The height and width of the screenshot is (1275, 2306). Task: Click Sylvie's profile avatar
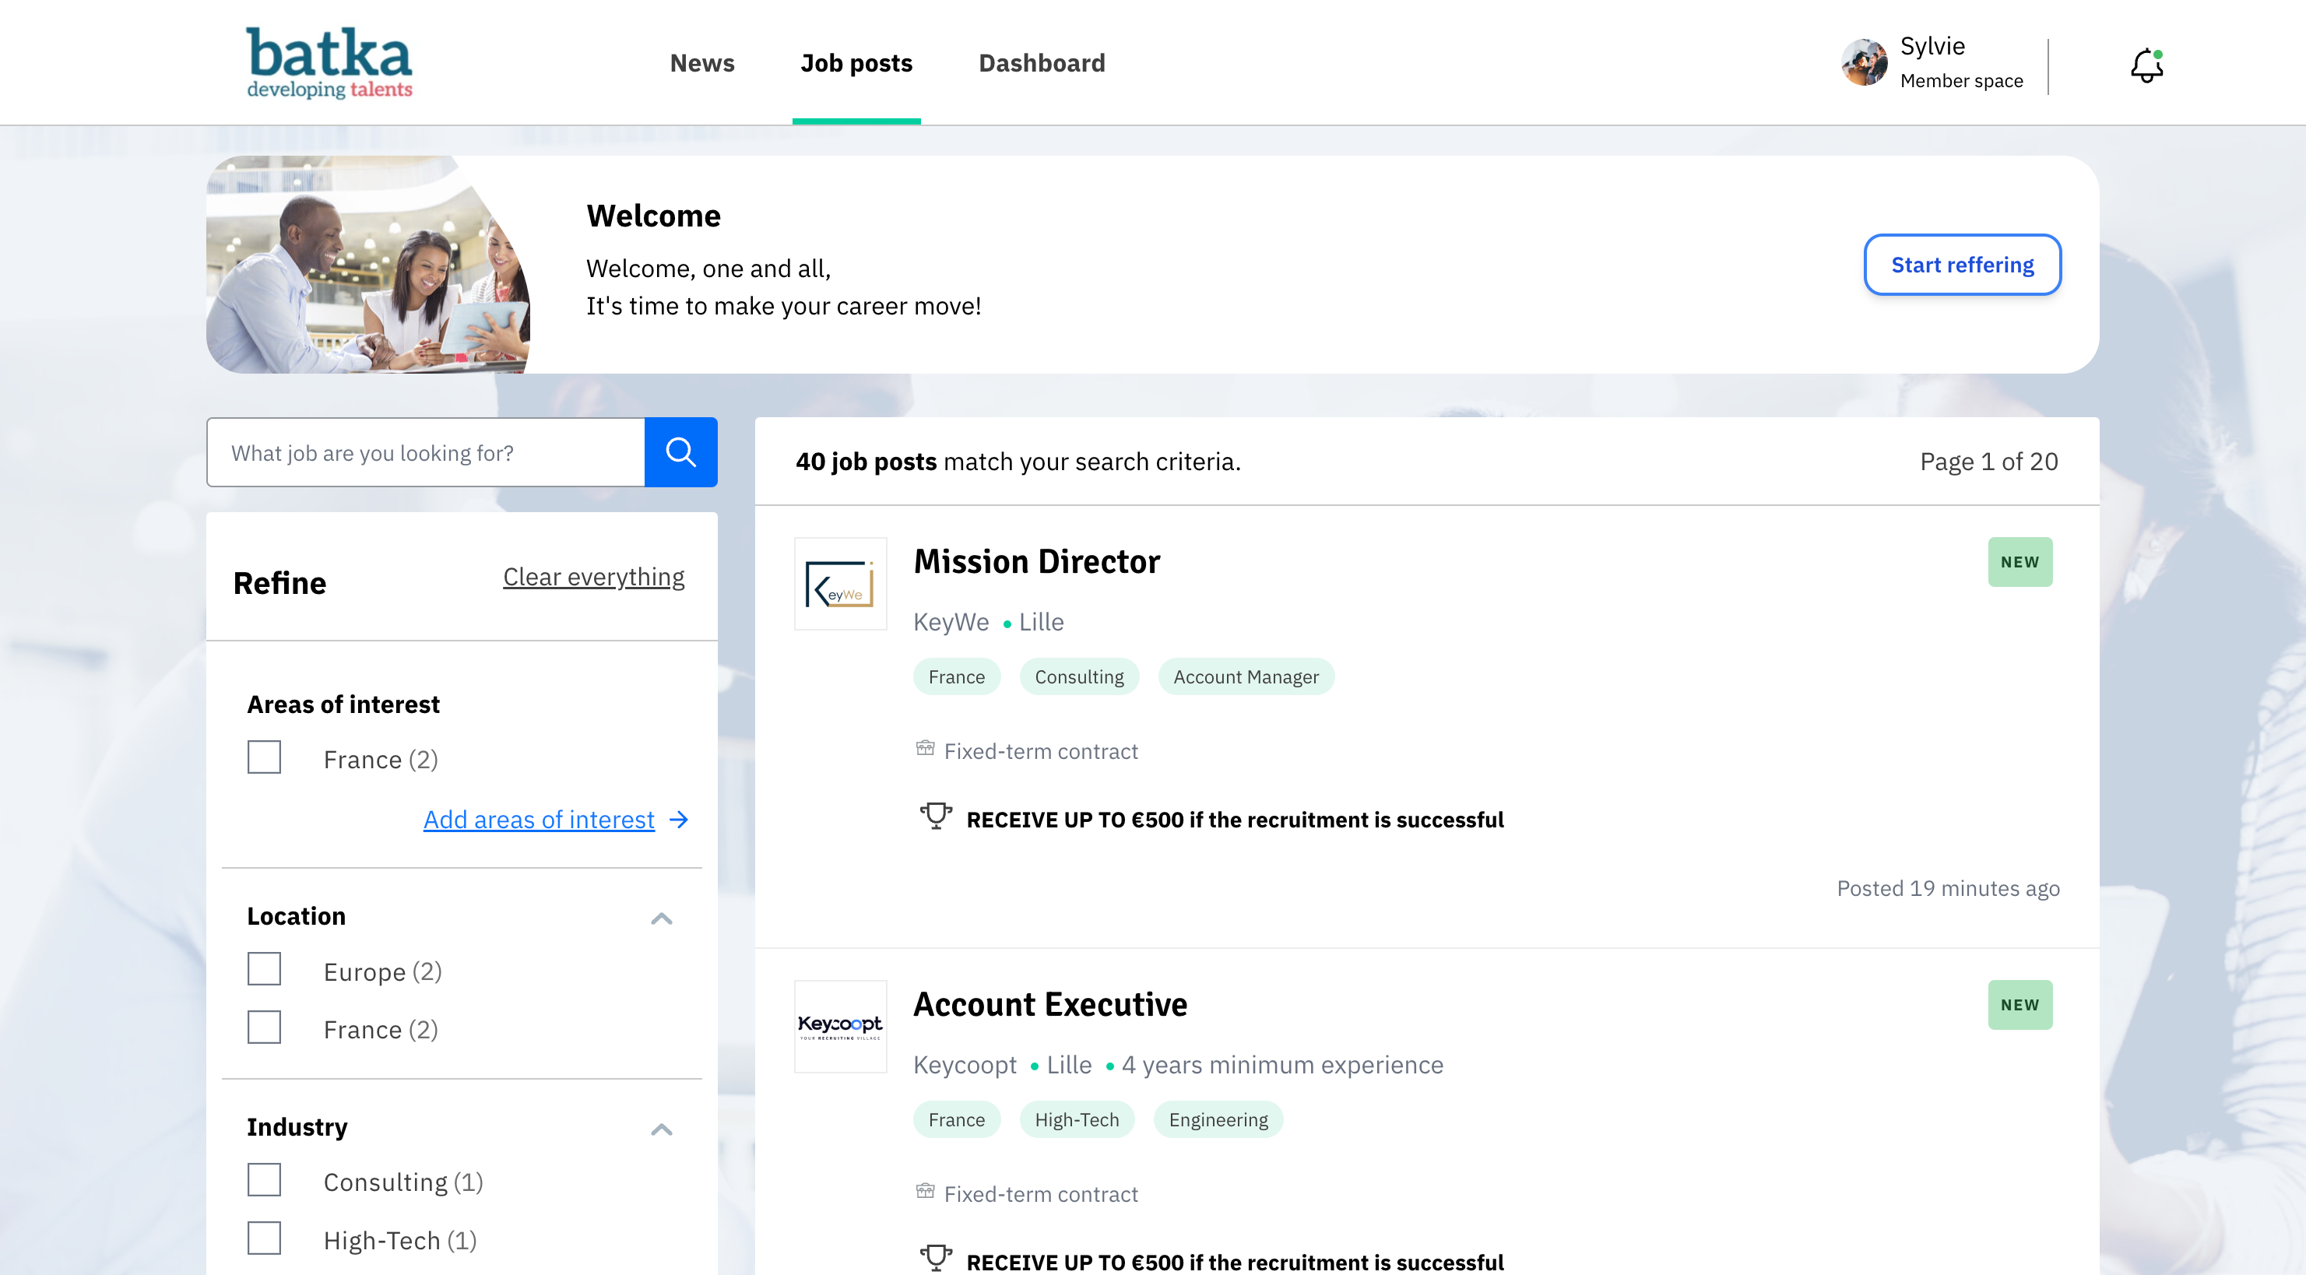click(x=1864, y=62)
